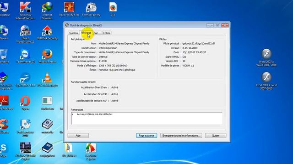The height and width of the screenshot is (164, 293).
Task: Select the Affichage tab
Action: pos(86,33)
